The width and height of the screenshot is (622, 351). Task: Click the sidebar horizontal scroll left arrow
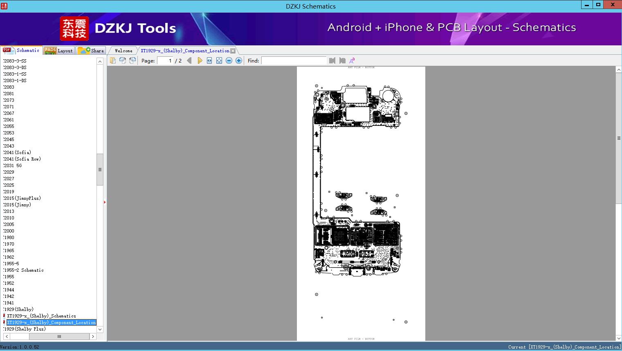point(6,336)
